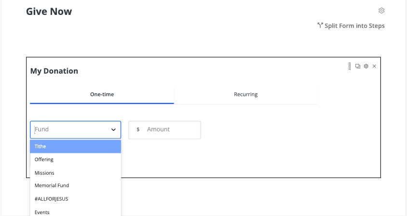Click the Fund dropdown chevron arrow
The image size is (407, 216).
tap(113, 130)
